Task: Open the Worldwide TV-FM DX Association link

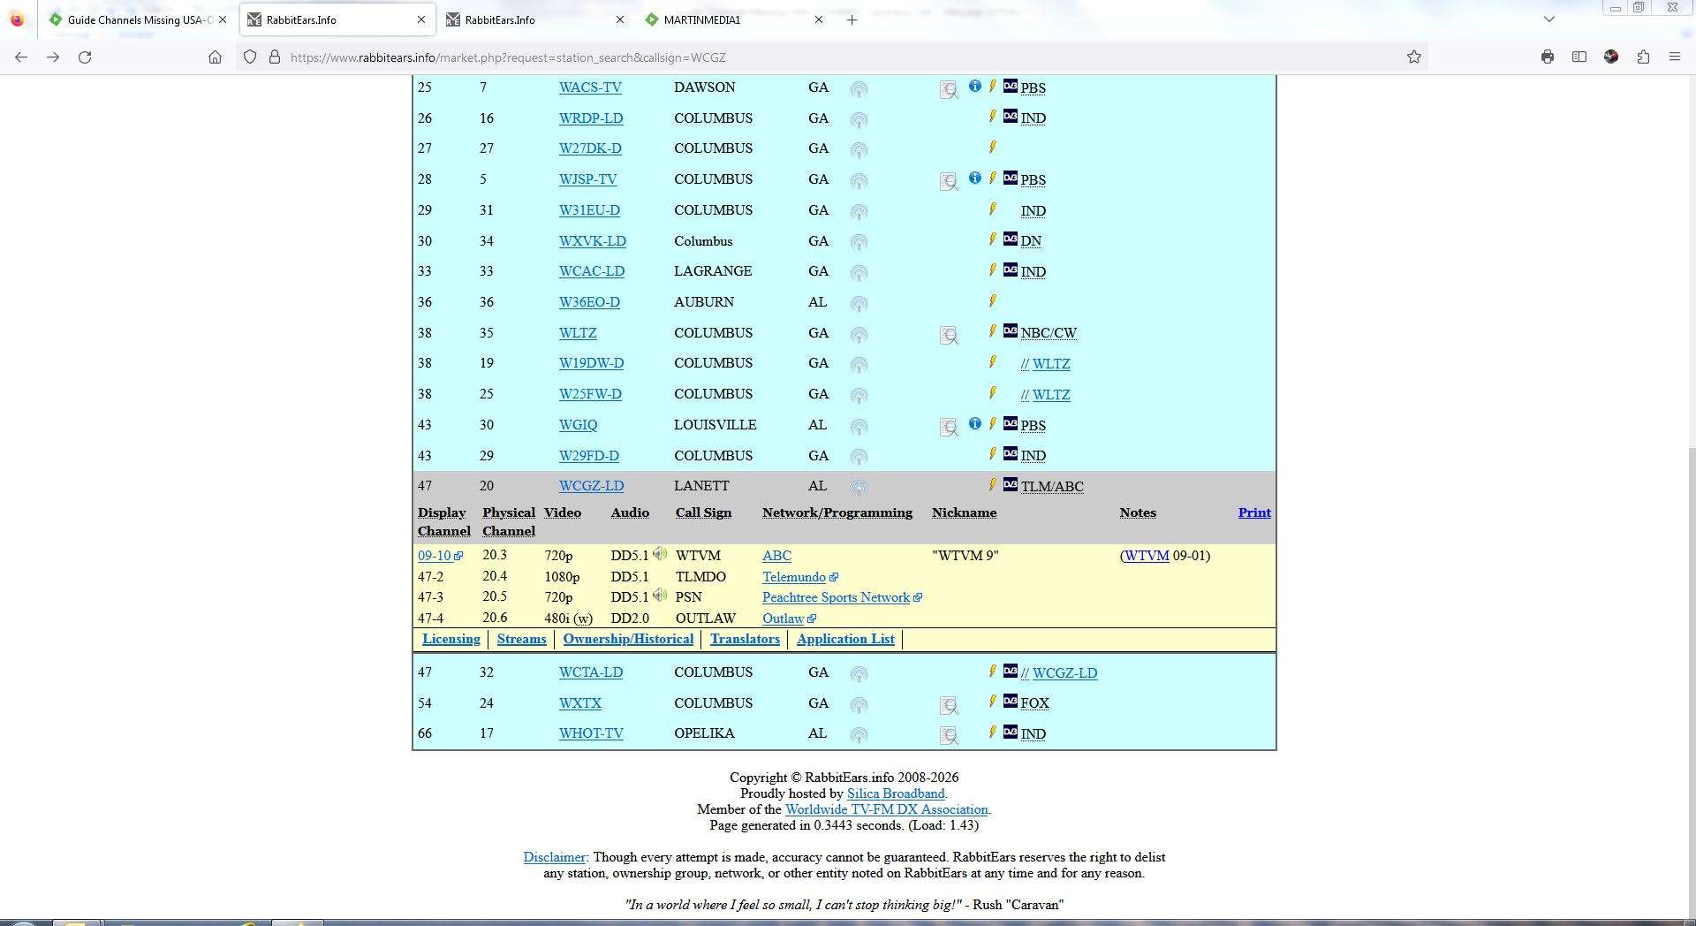Action: [886, 809]
